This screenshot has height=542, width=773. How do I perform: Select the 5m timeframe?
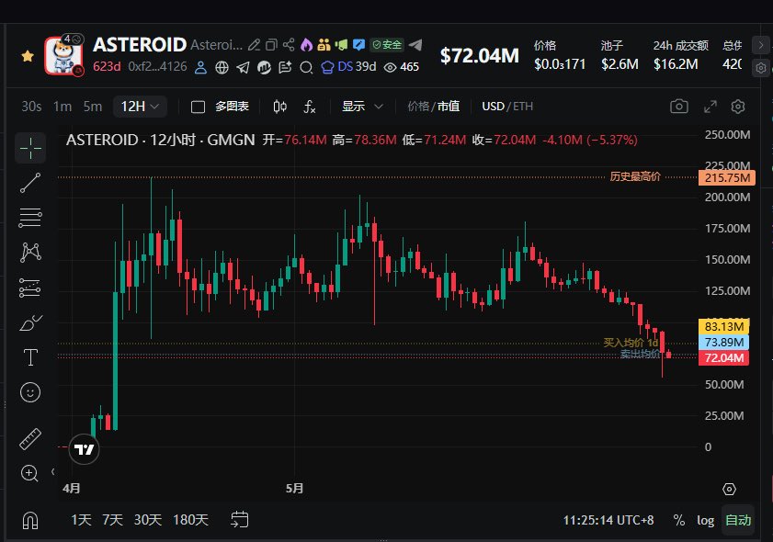point(93,107)
